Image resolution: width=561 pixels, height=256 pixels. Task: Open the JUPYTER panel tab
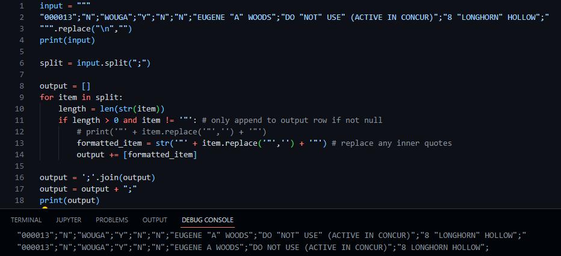click(69, 220)
